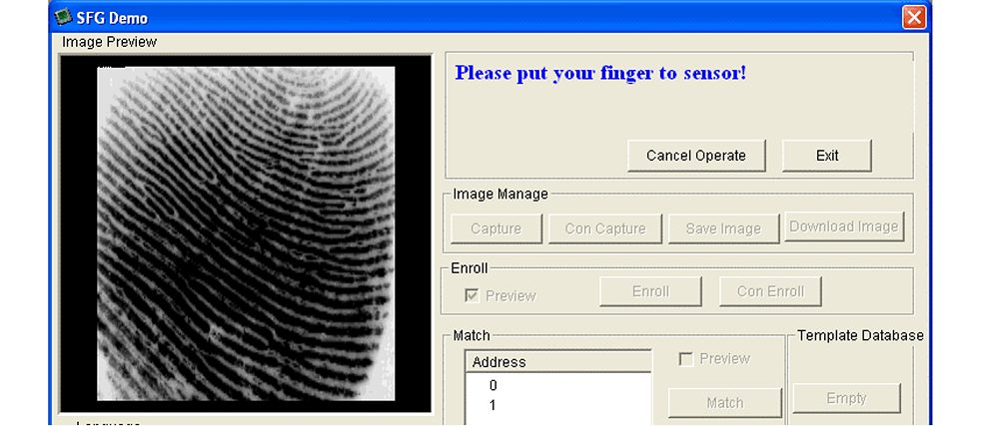The image size is (982, 426).
Task: Click the Con Enroll button
Action: 770,291
